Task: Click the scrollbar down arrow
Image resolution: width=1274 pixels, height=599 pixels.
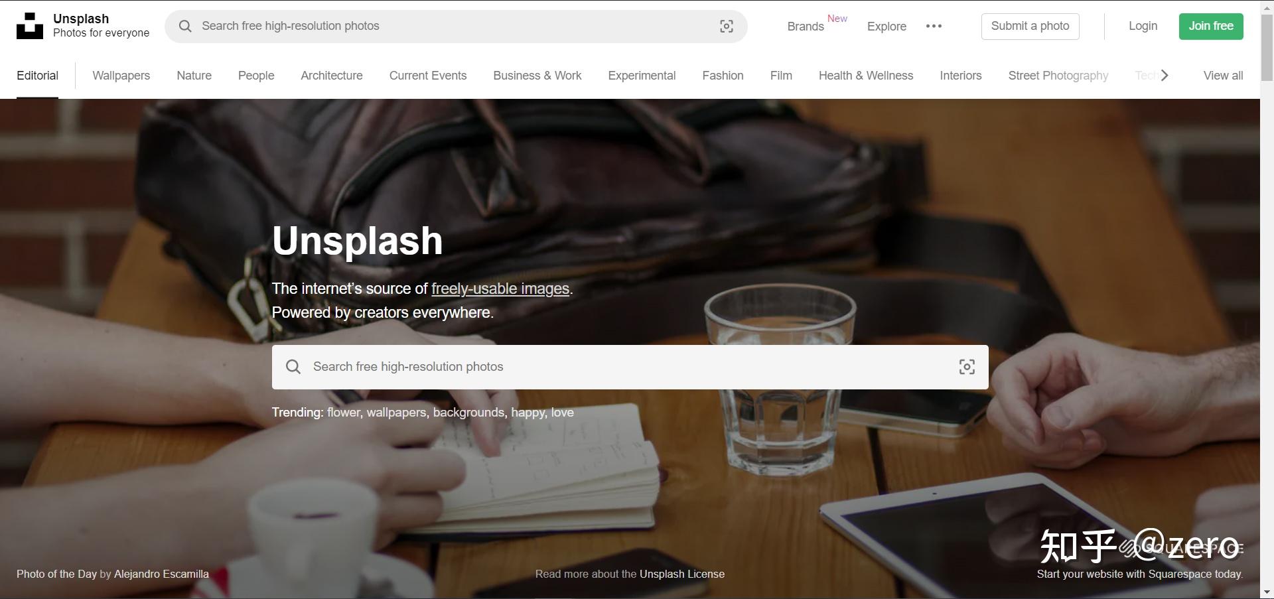Action: tap(1267, 592)
